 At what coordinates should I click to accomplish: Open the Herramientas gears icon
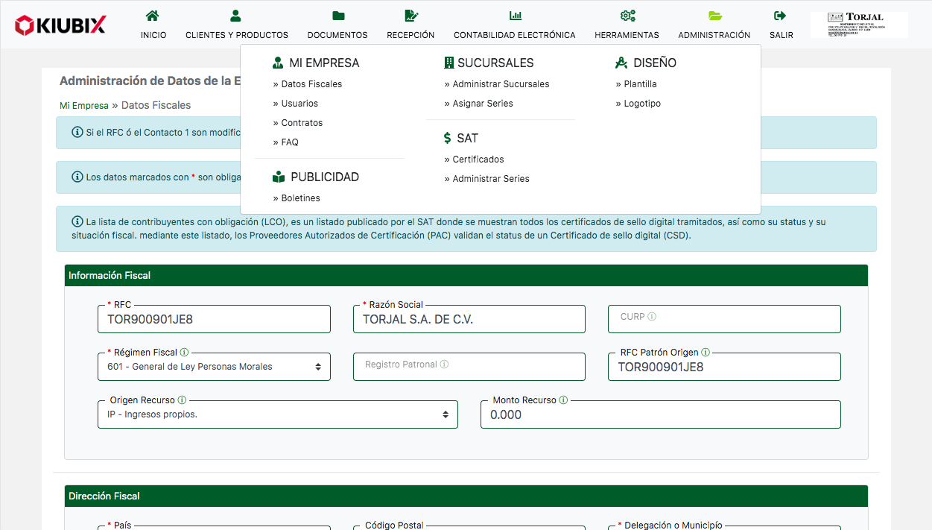[627, 16]
